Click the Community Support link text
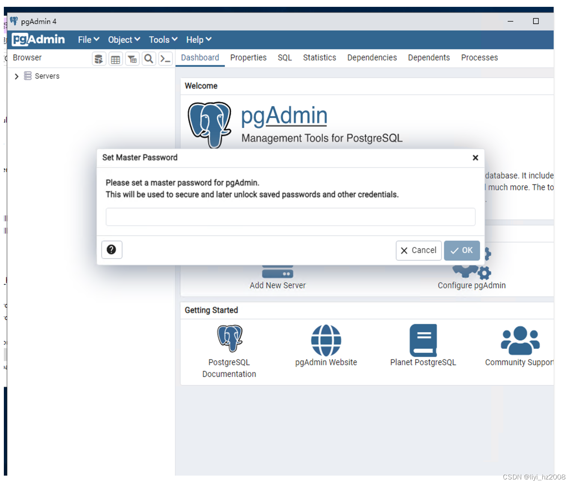This screenshot has height=485, width=572. tap(519, 362)
